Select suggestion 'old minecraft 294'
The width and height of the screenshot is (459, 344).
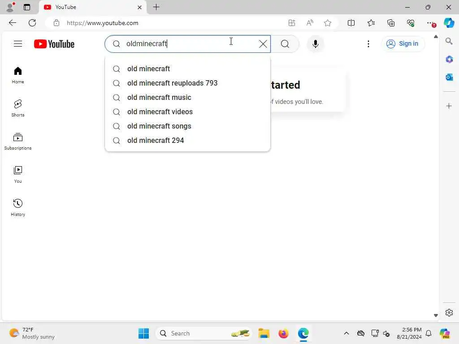click(187, 140)
